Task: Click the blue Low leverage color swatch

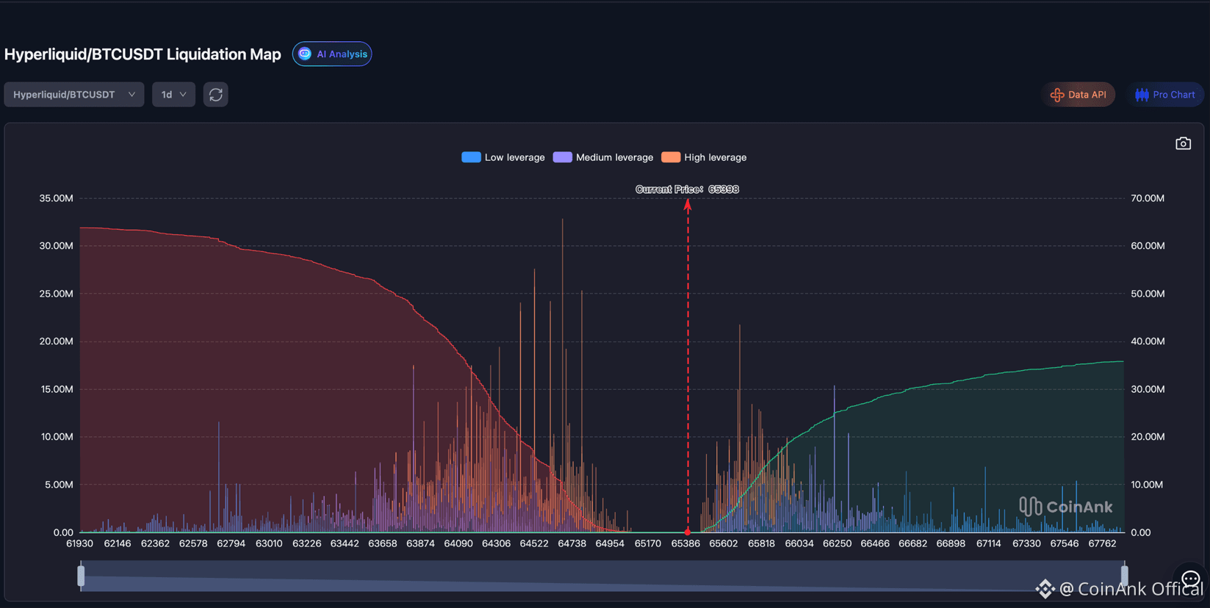Action: [x=471, y=157]
